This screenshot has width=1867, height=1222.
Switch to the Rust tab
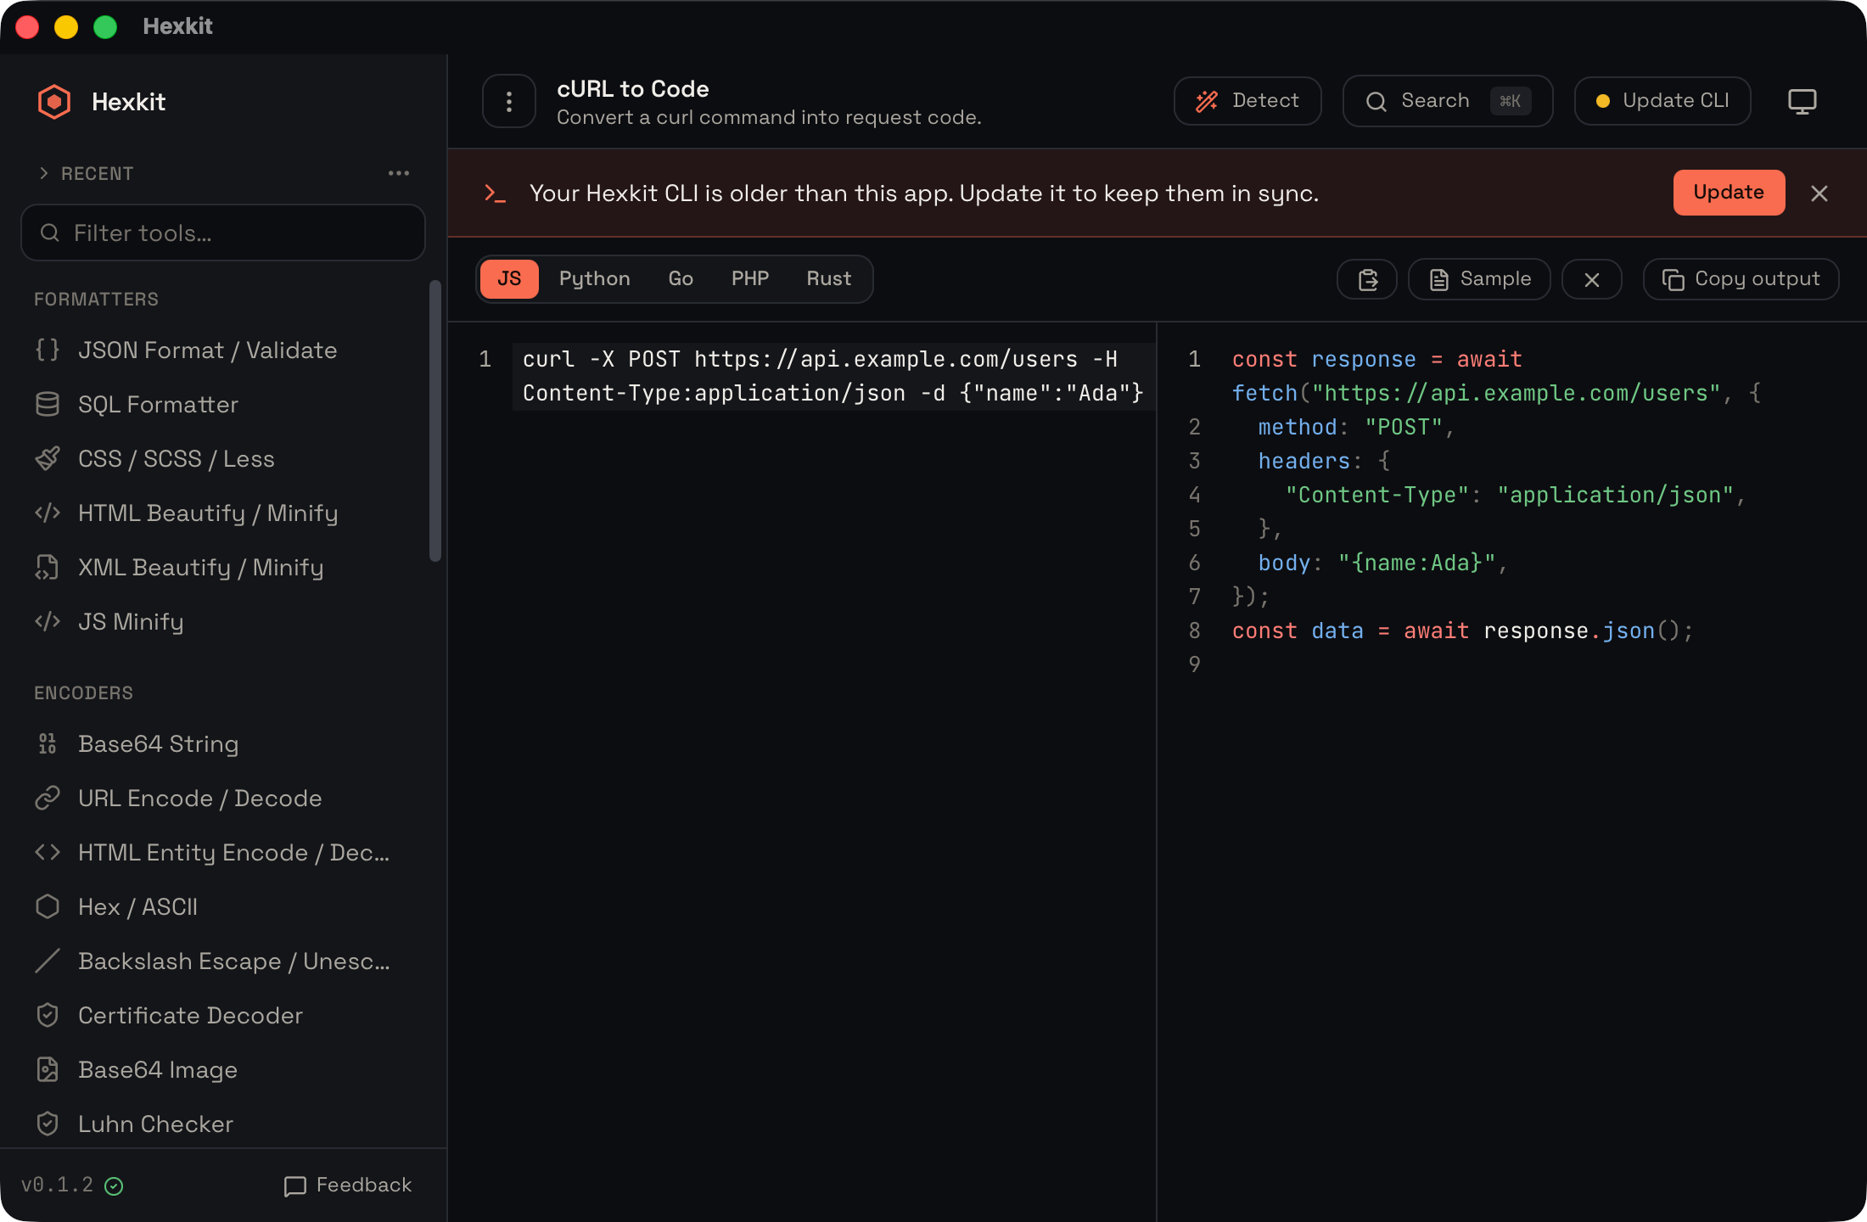pos(828,279)
